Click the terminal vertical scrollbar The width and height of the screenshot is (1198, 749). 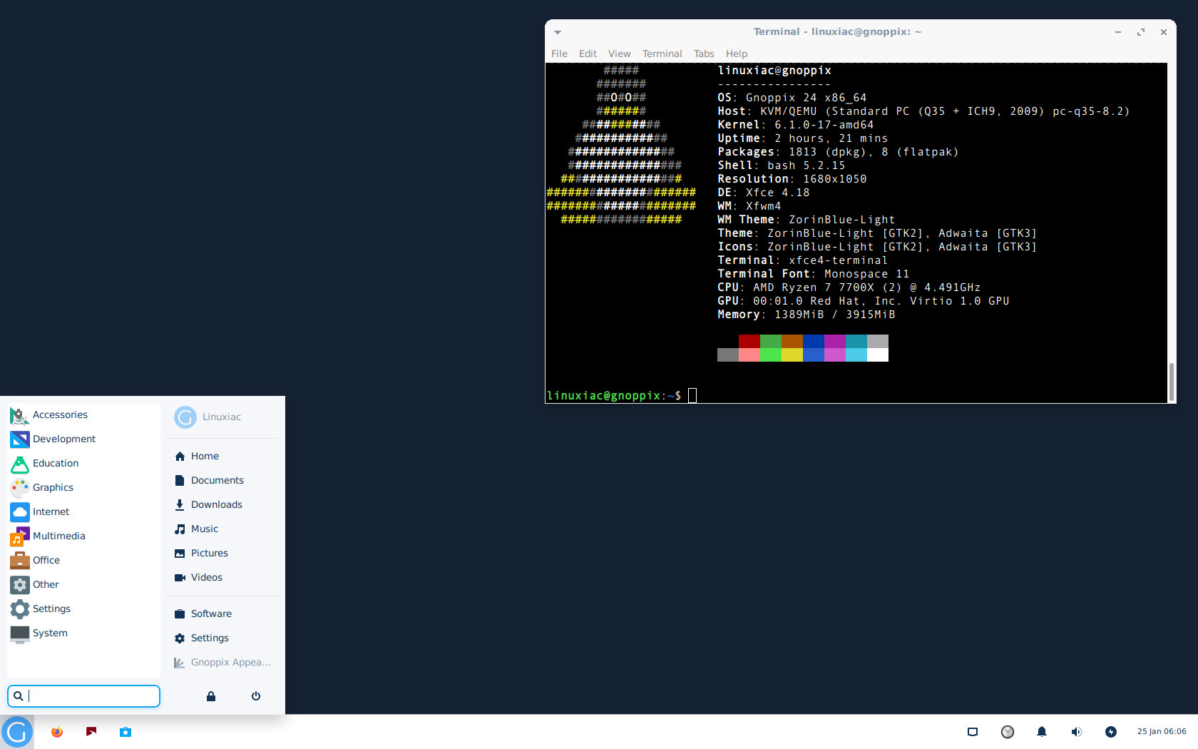[1171, 382]
